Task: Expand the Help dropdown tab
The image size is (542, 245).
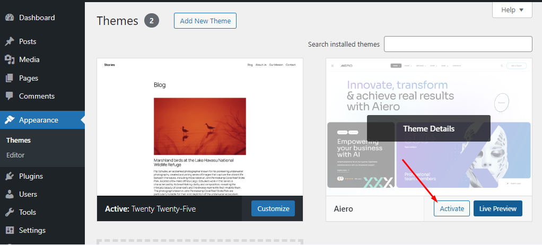Action: (x=512, y=10)
